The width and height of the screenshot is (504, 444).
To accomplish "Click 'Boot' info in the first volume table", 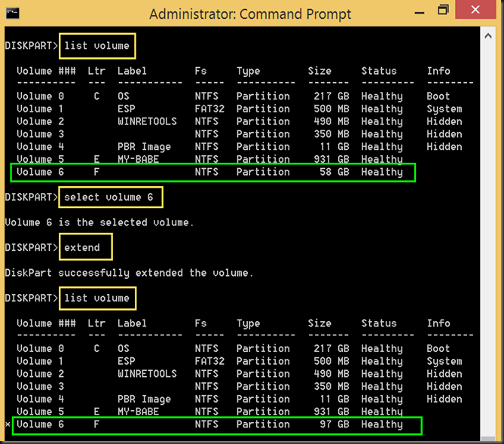I will point(438,96).
